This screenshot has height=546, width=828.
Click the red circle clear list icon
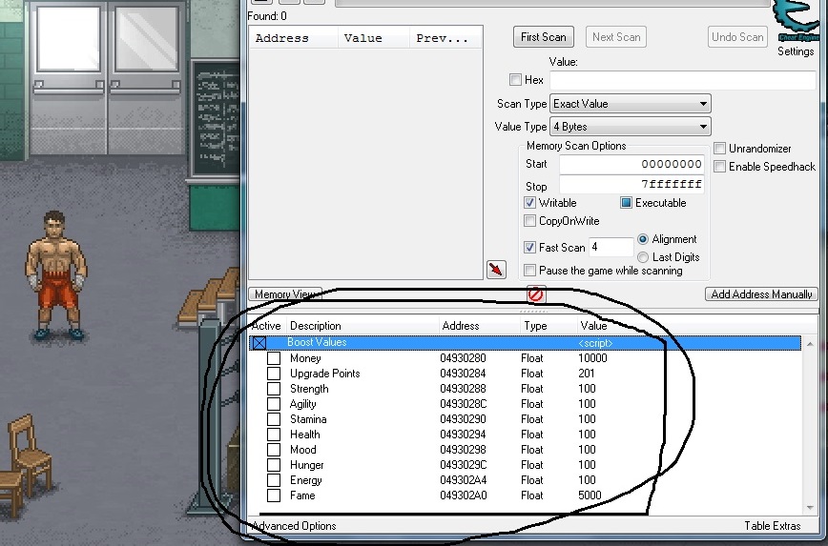(535, 294)
